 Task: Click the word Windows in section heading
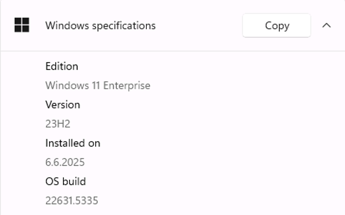click(x=67, y=26)
